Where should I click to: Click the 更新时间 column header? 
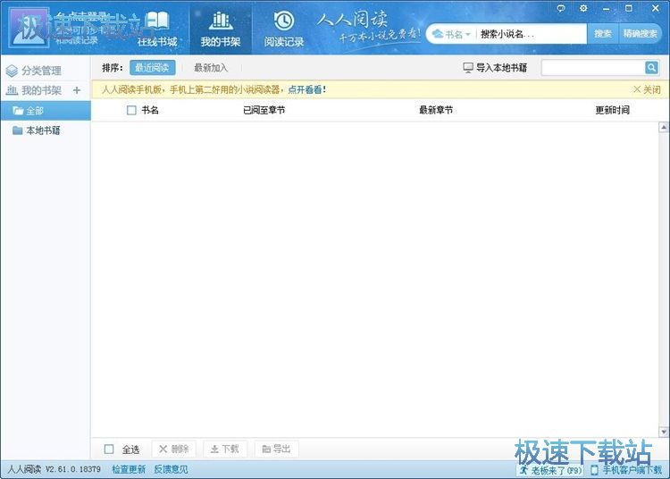click(x=613, y=110)
